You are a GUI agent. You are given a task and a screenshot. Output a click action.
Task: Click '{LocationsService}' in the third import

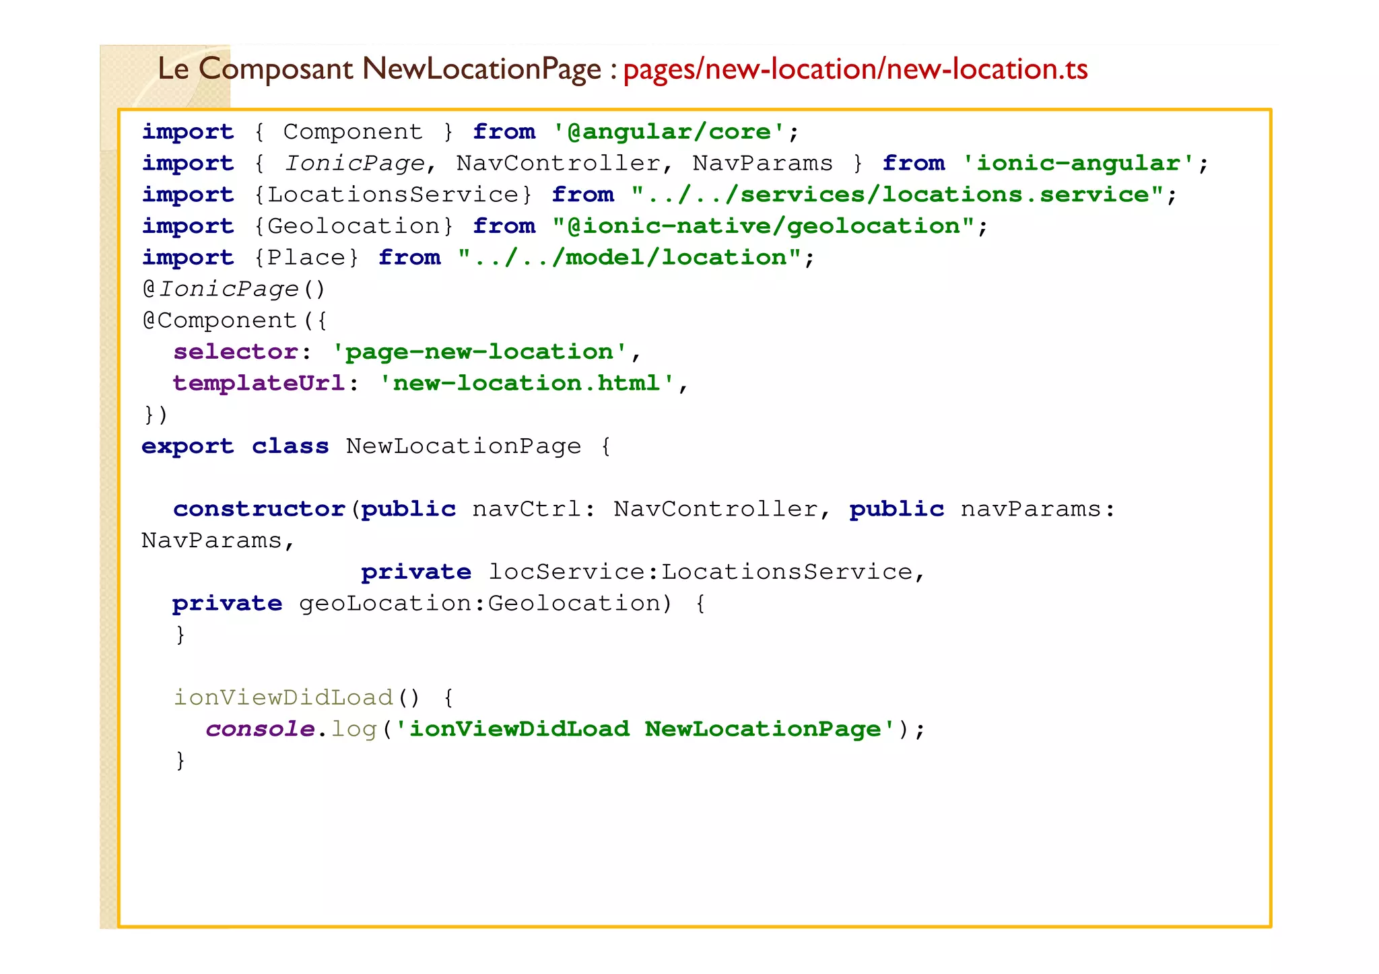click(394, 195)
